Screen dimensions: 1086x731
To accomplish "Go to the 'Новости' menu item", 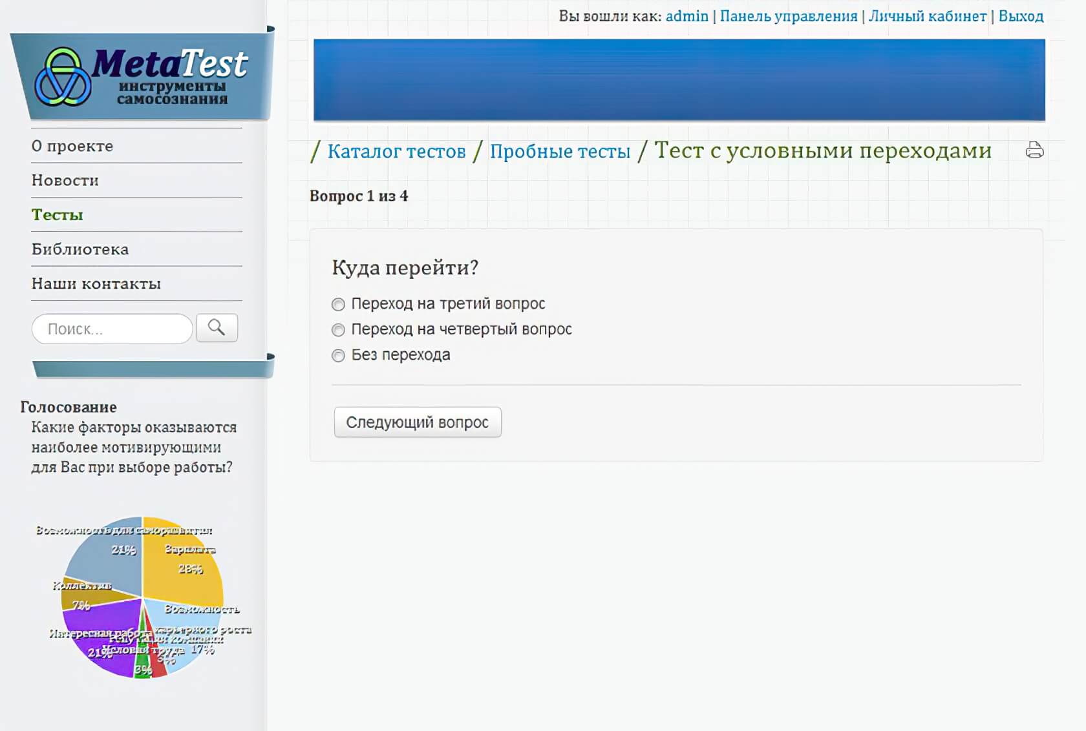I will (65, 180).
